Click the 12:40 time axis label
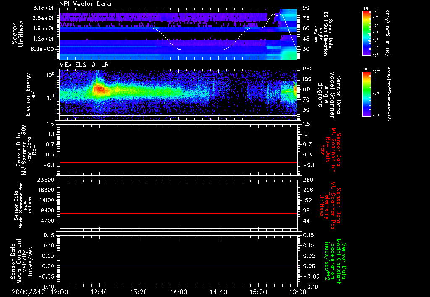This screenshot has width=430, height=297. click(x=99, y=292)
